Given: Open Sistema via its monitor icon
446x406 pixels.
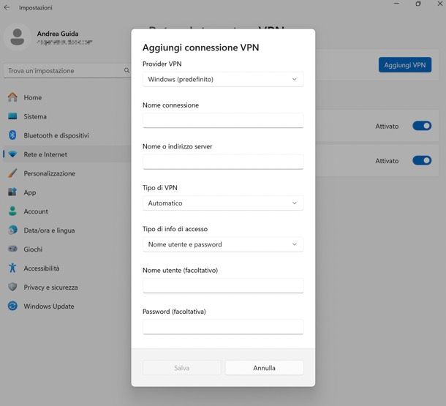Looking at the screenshot, I should [12, 116].
